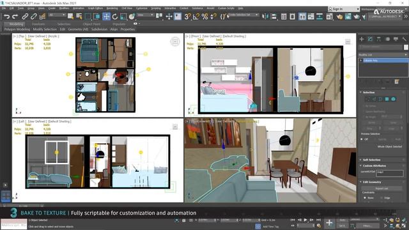Open the Utilities panel wrench icon
Screen dimensions: 409x230
[404, 39]
